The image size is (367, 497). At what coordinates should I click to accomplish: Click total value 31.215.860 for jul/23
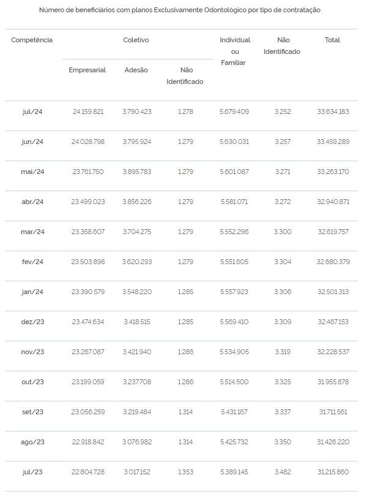click(333, 472)
